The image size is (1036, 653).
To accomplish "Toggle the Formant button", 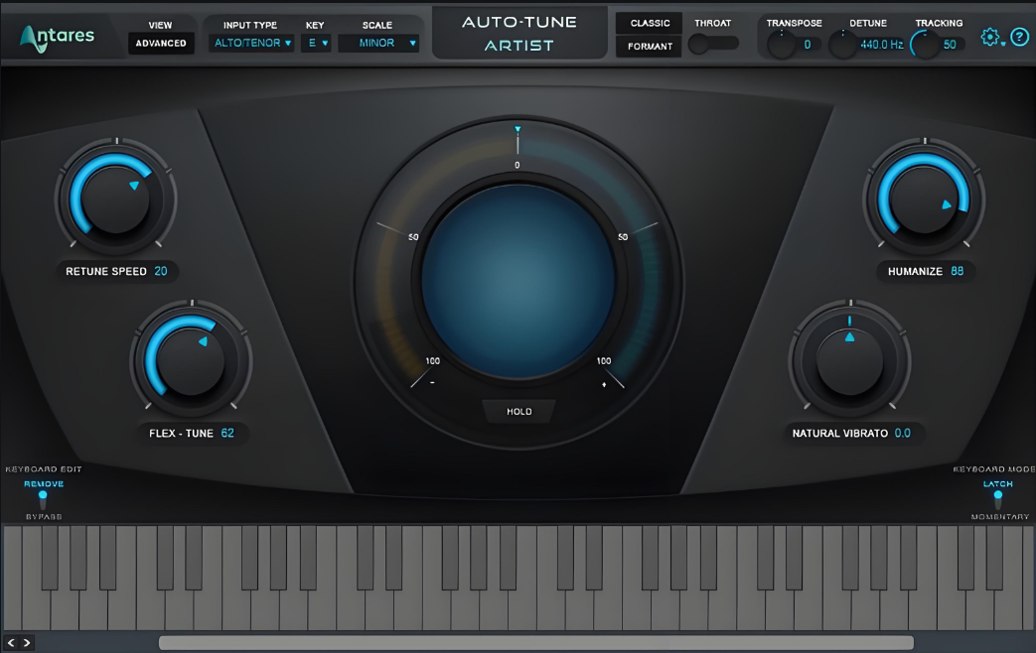I will click(650, 47).
